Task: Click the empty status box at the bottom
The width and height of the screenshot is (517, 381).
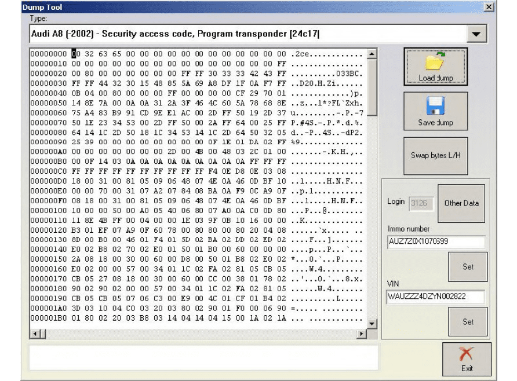Action: (203, 357)
